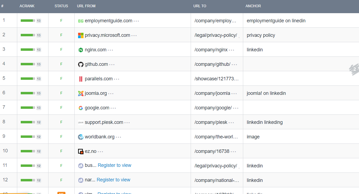The image size is (359, 194).
Task: Click /legal/privacy-policy/ in row 2
Action: click(216, 35)
